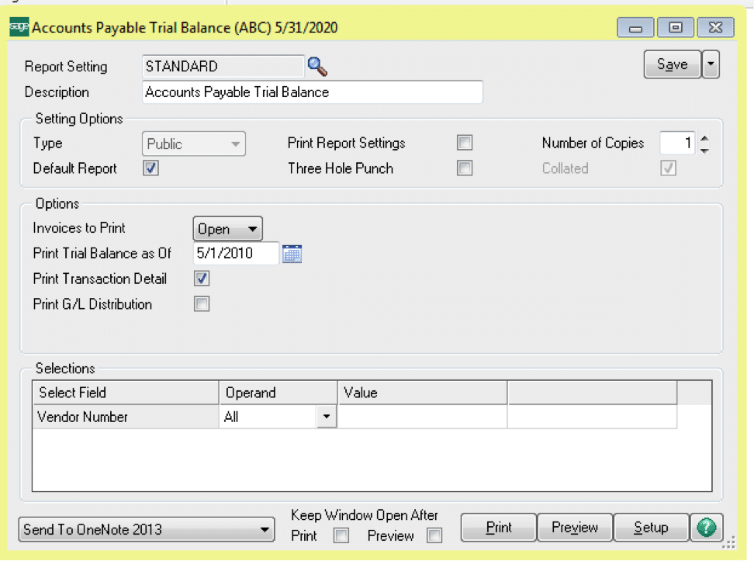The width and height of the screenshot is (754, 568).
Task: Check Keep Window Open After Preview
Action: (434, 535)
